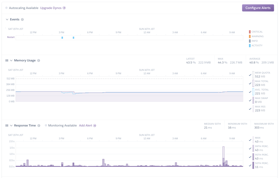Click the WARNING legend color swatch
The width and height of the screenshot is (280, 178).
tap(250, 36)
